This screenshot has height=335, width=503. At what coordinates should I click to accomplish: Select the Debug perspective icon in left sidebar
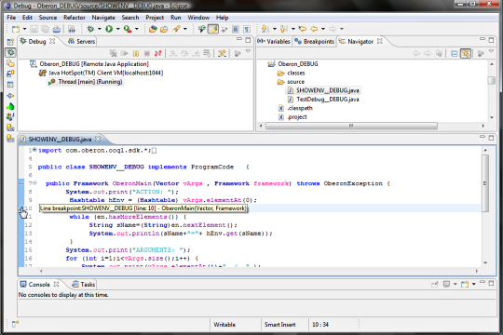click(x=10, y=52)
